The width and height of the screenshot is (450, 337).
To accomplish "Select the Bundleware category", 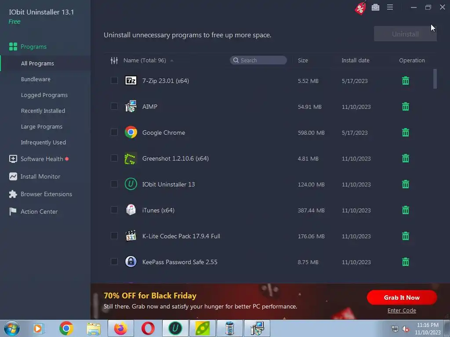I will 36,79.
